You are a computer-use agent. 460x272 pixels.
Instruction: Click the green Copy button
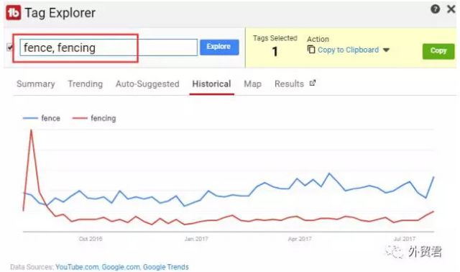coord(438,51)
